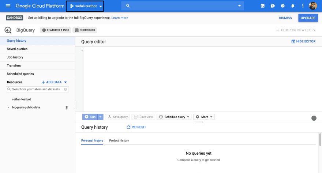Click HIDE EDITOR
Image resolution: width=322 pixels, height=173 pixels.
303,41
